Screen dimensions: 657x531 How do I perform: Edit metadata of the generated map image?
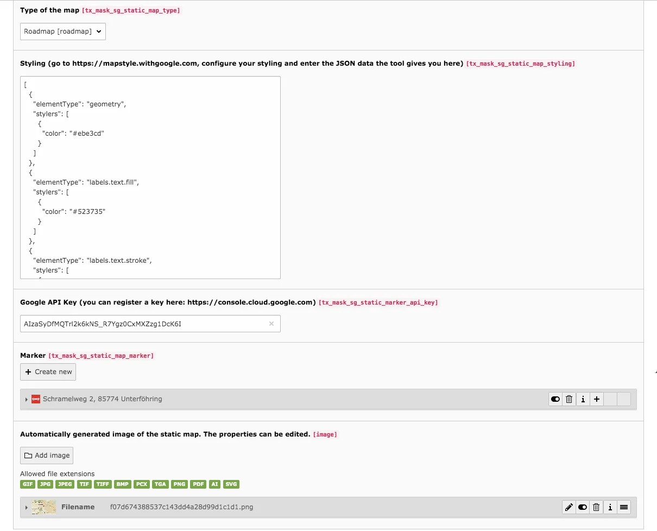point(568,507)
